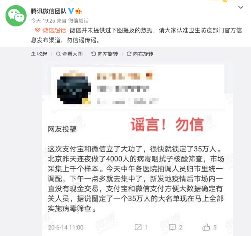
Task: Collapse the image with 收起
Action: [x=39, y=54]
